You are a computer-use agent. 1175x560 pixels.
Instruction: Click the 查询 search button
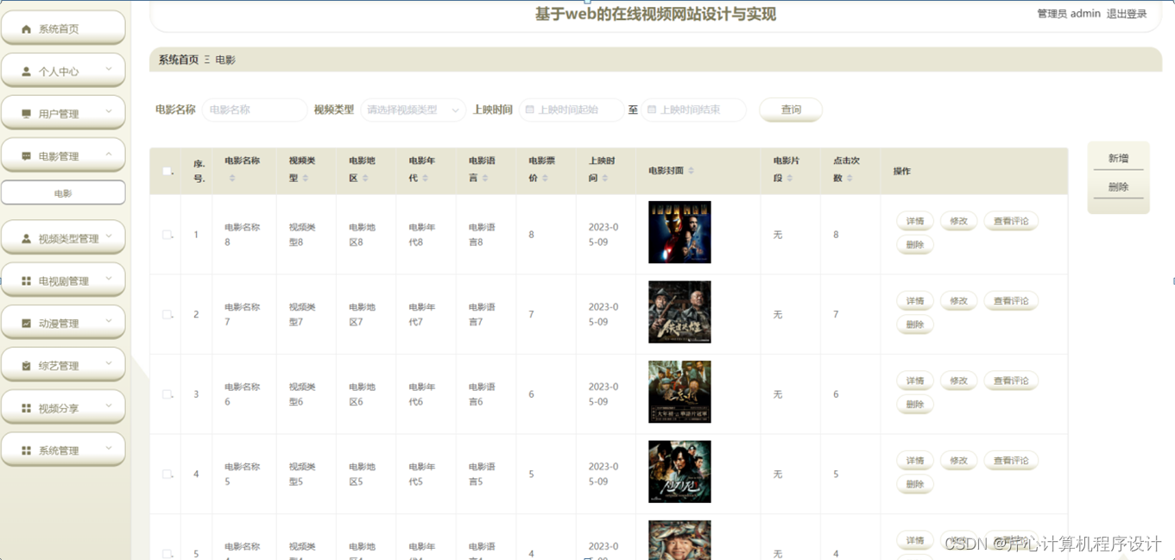click(789, 110)
